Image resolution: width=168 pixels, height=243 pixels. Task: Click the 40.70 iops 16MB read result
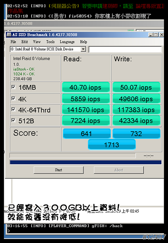[x=86, y=88]
